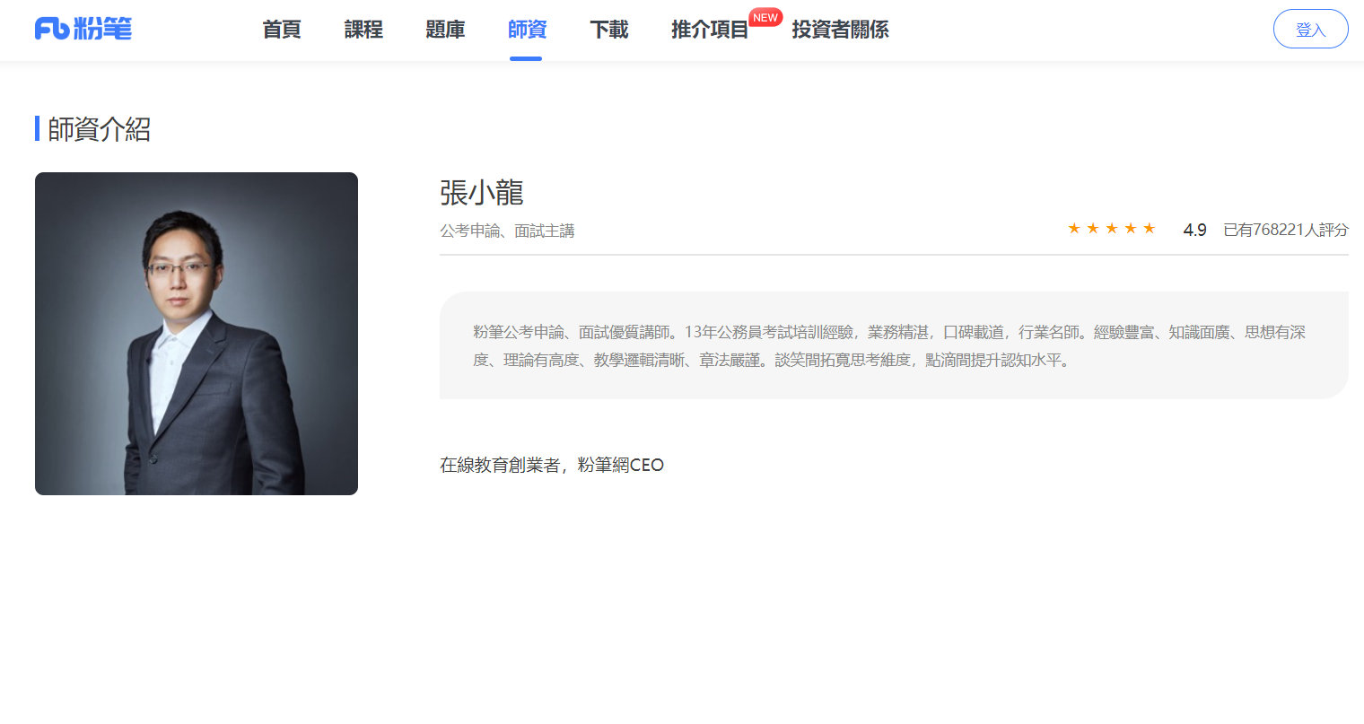Select the fifth rating star
Viewport: 1364px width, 724px height.
1150,229
